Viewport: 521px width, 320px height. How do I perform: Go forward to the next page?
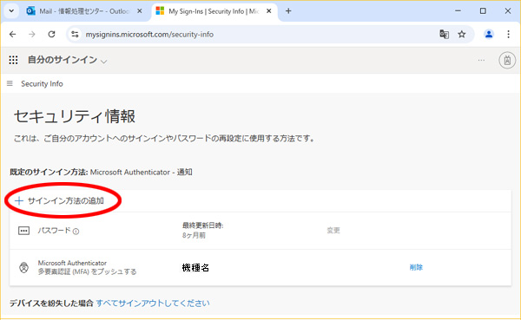[32, 34]
